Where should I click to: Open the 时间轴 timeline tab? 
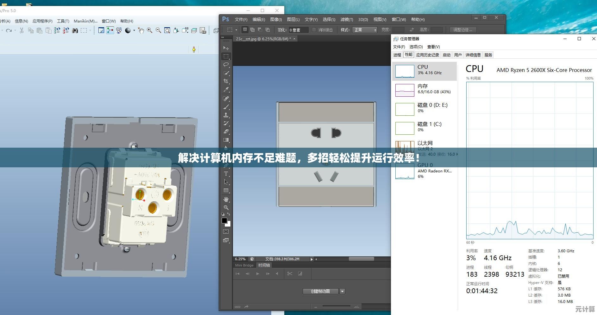click(264, 265)
